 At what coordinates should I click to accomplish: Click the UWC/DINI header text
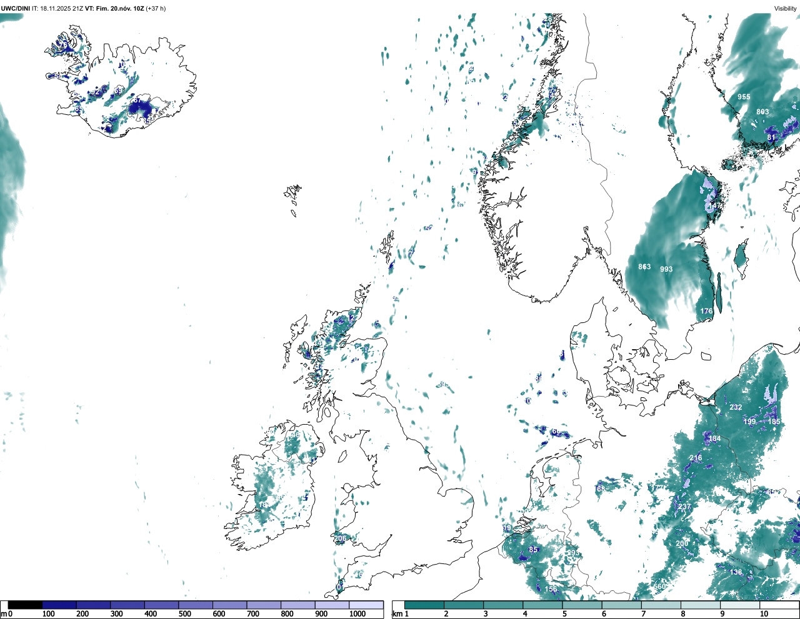(x=16, y=8)
